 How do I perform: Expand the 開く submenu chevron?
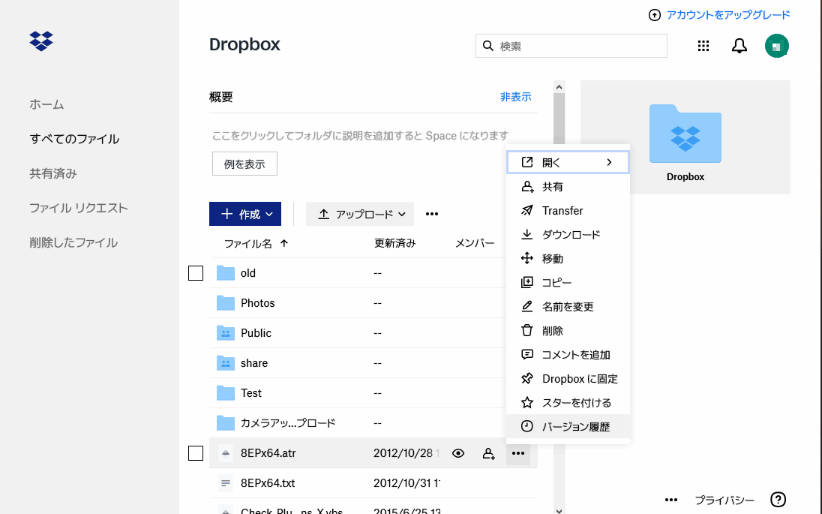click(609, 163)
